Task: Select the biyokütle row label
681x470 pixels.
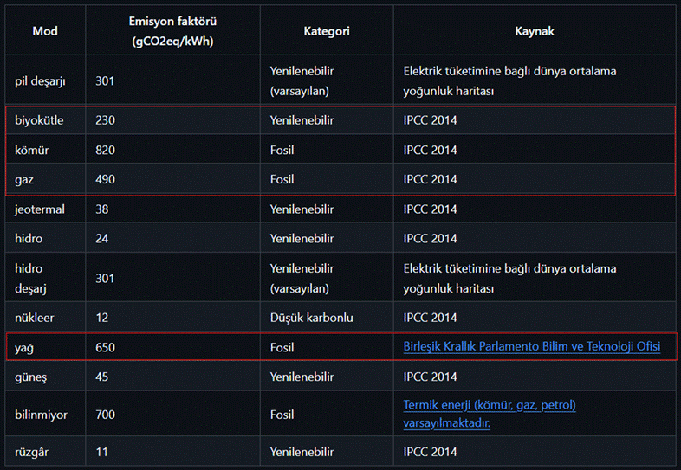Action: click(x=39, y=120)
